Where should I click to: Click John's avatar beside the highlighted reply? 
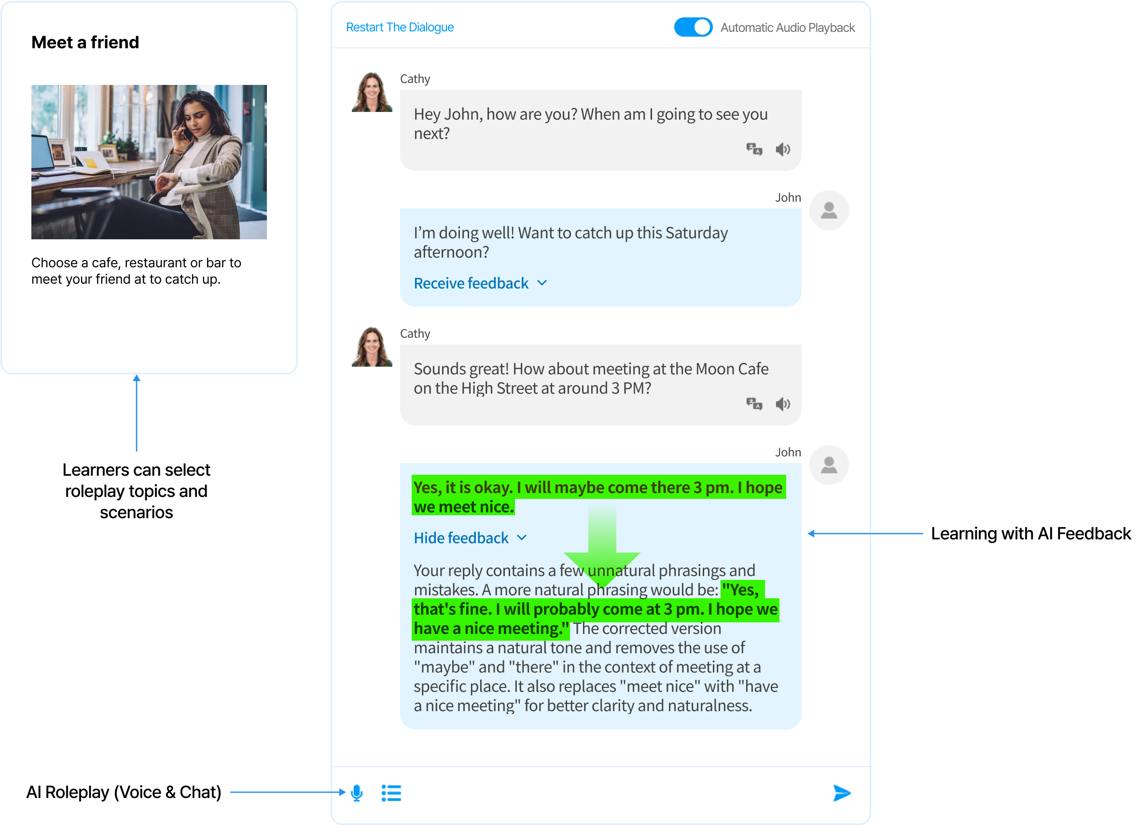pos(829,465)
